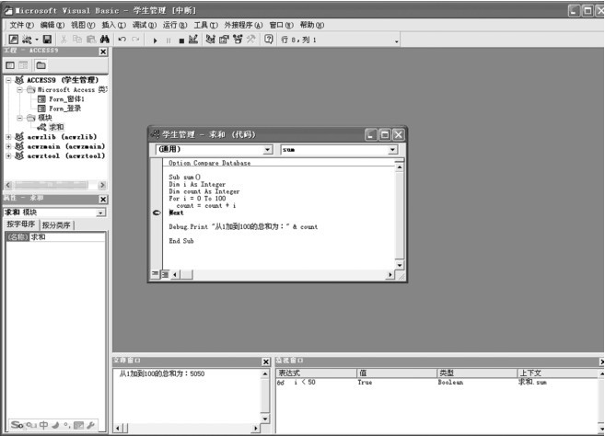605x436 pixels.
Task: Click the (名称) property value field 求和
Action: (67, 237)
